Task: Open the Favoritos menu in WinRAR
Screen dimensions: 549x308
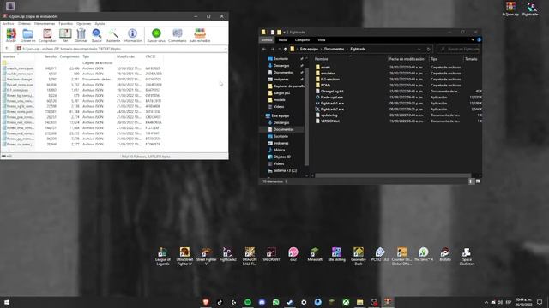Action: pos(65,23)
